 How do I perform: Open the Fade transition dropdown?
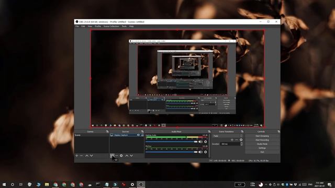tap(228, 136)
